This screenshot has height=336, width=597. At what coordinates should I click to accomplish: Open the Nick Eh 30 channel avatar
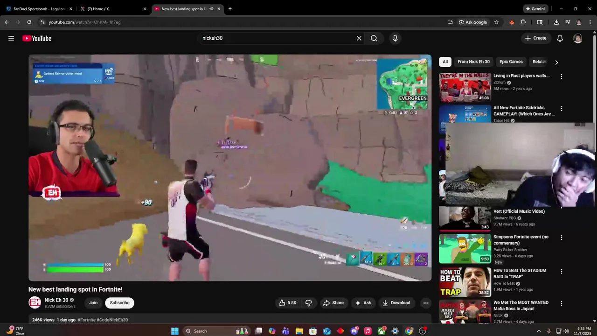point(35,303)
